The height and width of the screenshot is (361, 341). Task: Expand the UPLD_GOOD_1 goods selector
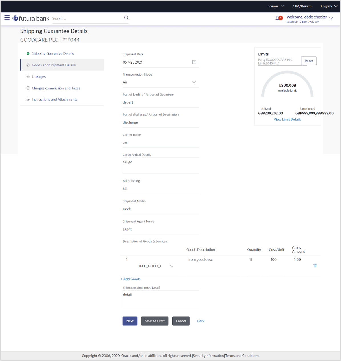click(x=172, y=266)
